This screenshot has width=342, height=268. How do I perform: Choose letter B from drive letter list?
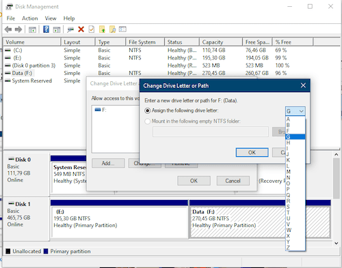[x=295, y=125]
